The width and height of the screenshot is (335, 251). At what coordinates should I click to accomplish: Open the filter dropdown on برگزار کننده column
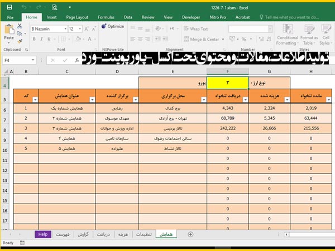click(136, 100)
